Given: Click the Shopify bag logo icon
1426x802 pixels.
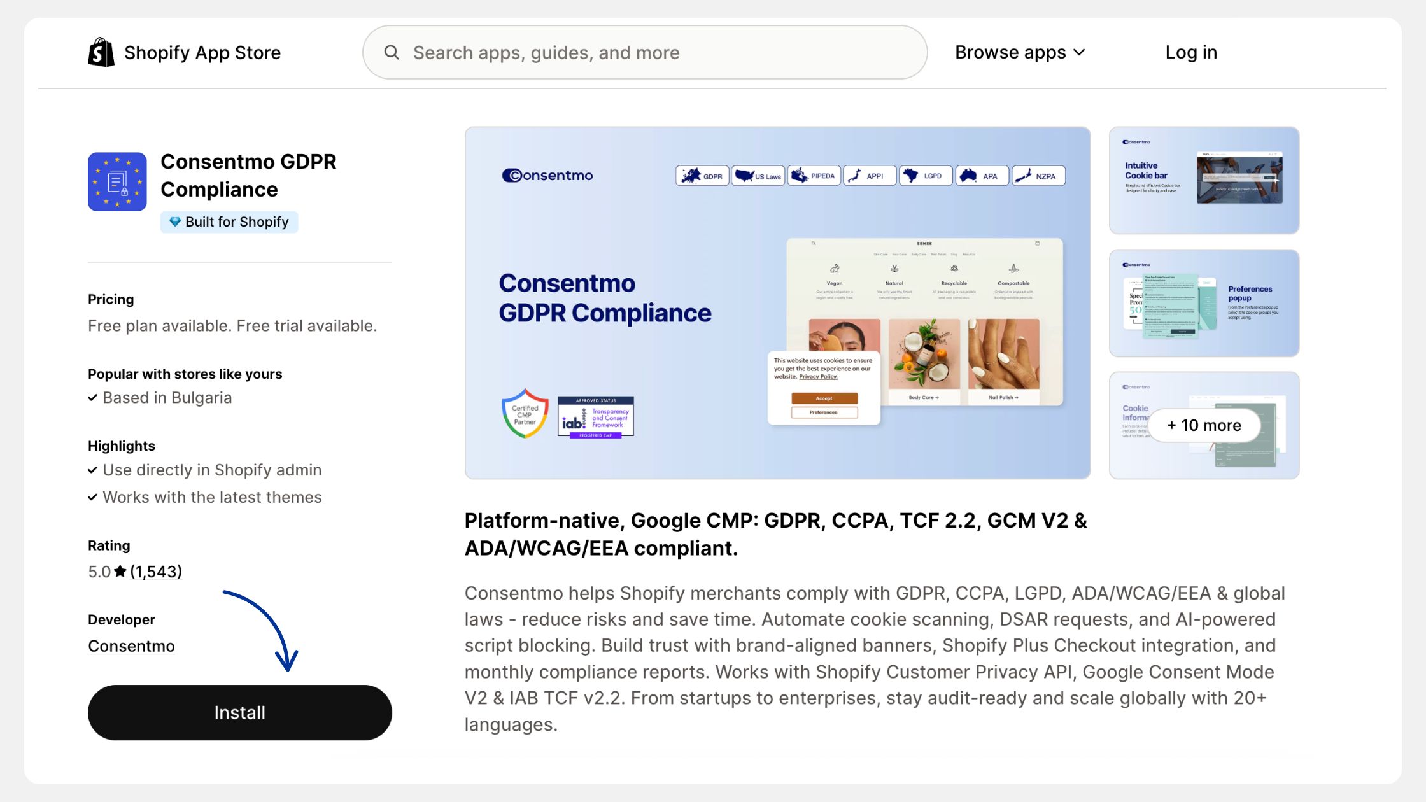Looking at the screenshot, I should click(101, 52).
